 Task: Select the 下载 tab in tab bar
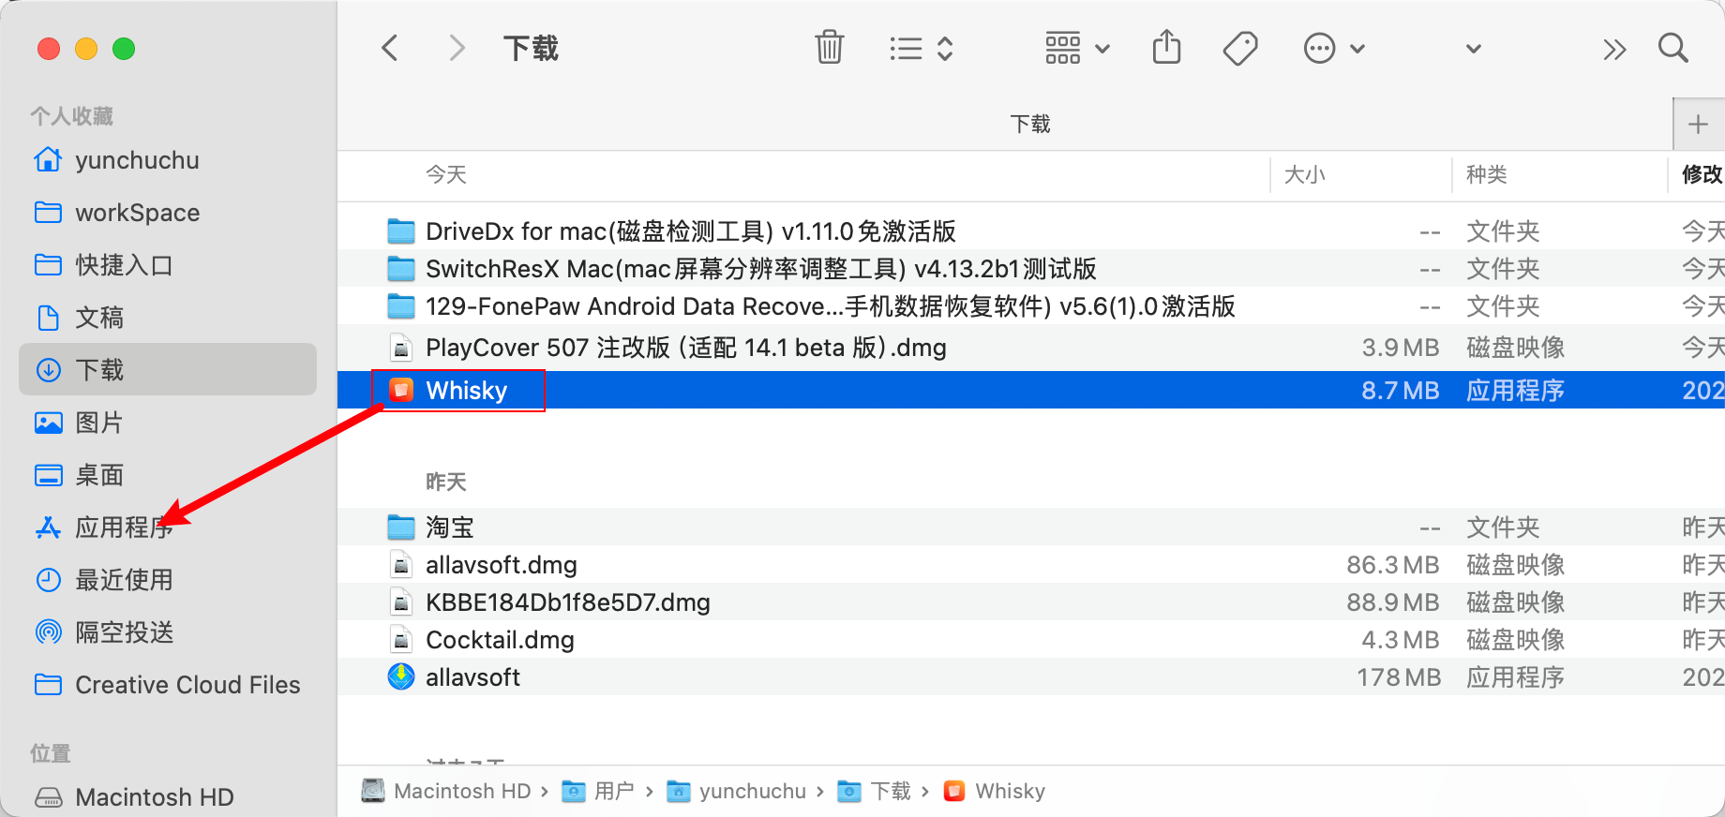click(1030, 124)
